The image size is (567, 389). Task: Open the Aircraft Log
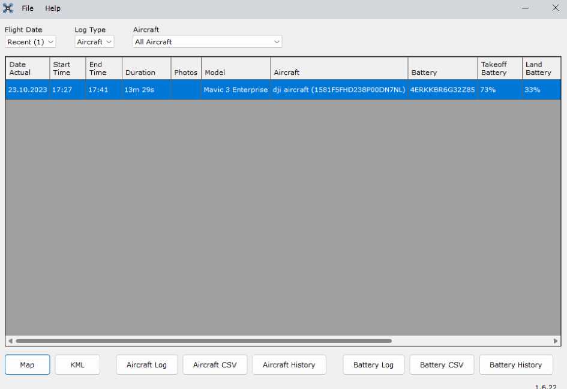[x=146, y=364]
